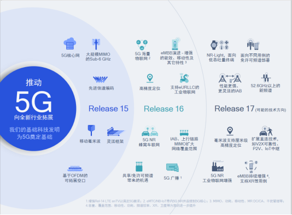Click the 向全新行业拓展 text
Screen dimensions: 292x215
click(34, 117)
